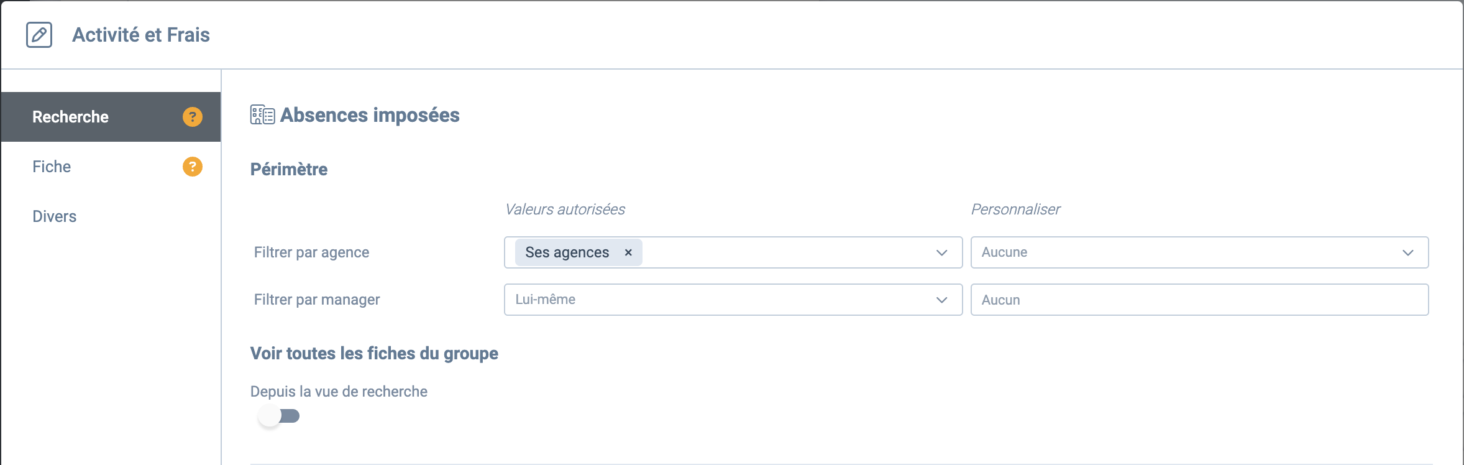Click the Filtrer par agence label

coord(311,252)
